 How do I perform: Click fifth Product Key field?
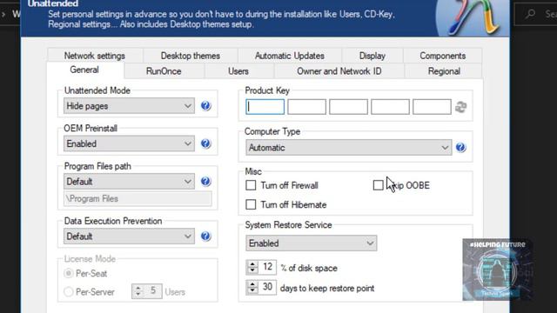pyautogui.click(x=432, y=107)
